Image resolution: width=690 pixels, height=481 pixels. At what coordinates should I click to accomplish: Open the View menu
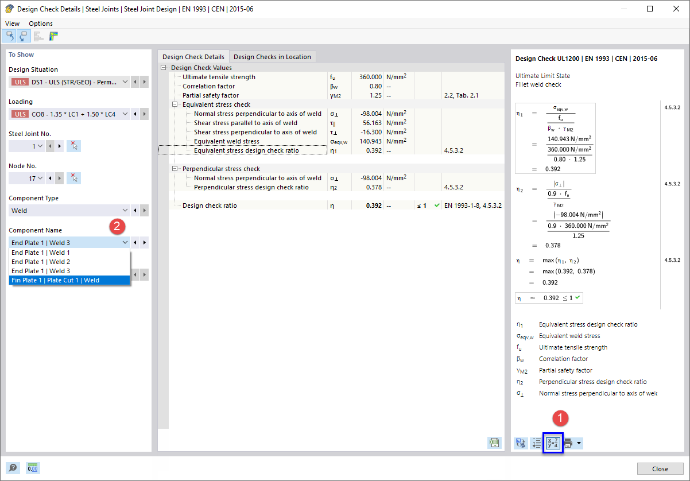(x=12, y=24)
